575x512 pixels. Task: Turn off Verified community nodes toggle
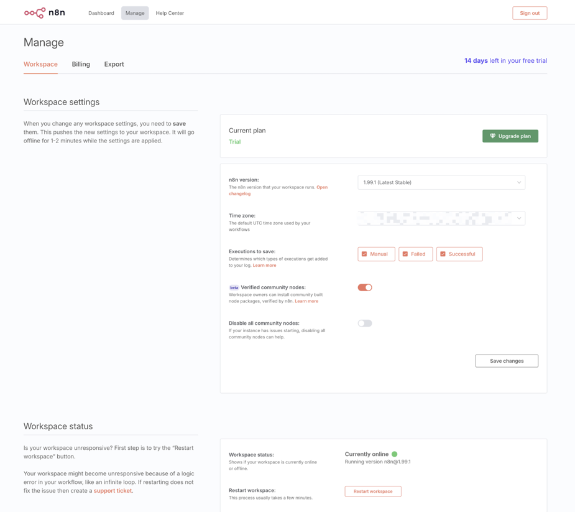click(x=365, y=287)
